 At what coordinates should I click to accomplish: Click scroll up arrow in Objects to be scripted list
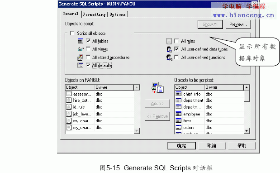tap(247, 87)
